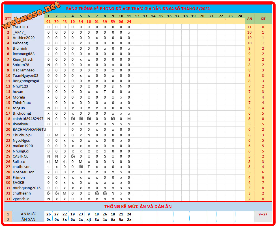Select the day '24' column header
This screenshot has width=277, height=227.
pyautogui.click(x=240, y=16)
